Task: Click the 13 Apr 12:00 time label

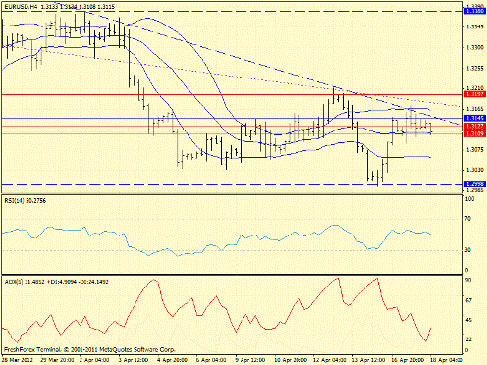Action: (368, 360)
